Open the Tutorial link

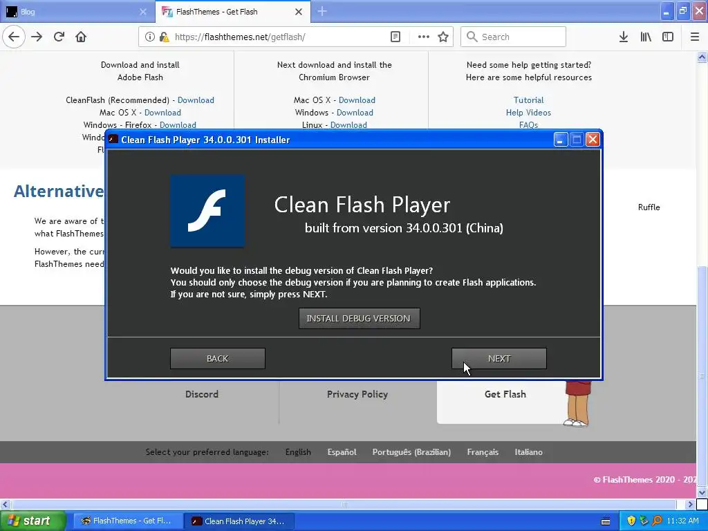528,100
